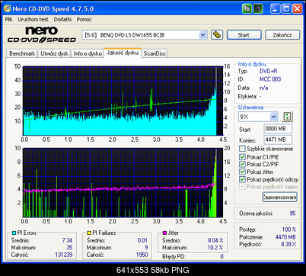Click the Postęp value 100 %
Viewport: 306px width, 276px height.
(x=289, y=229)
